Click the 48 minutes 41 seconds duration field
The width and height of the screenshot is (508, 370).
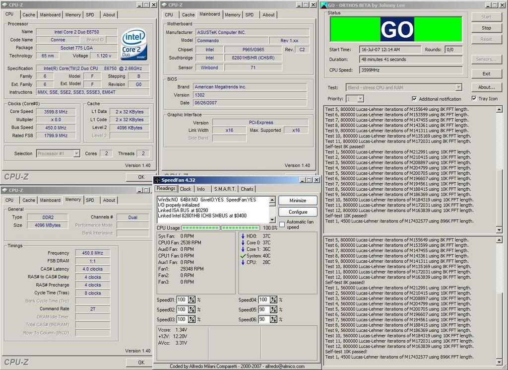tap(411, 59)
